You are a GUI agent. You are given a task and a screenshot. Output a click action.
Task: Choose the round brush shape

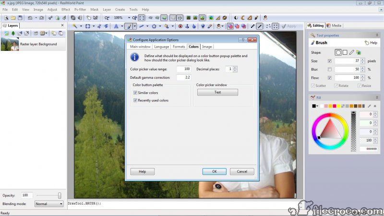(x=338, y=52)
